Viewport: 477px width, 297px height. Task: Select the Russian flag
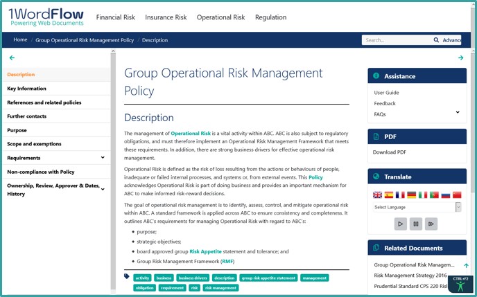click(446, 195)
